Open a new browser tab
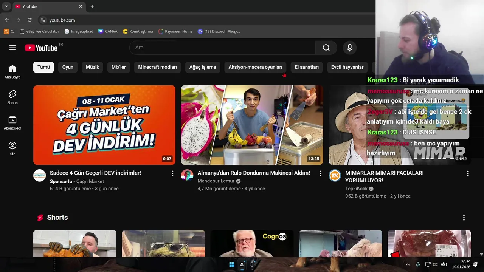 pyautogui.click(x=92, y=6)
